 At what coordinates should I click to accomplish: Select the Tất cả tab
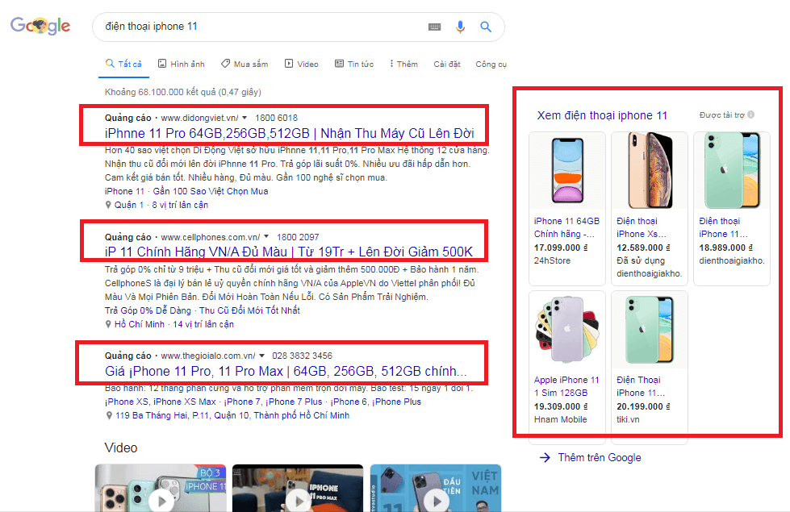(123, 64)
